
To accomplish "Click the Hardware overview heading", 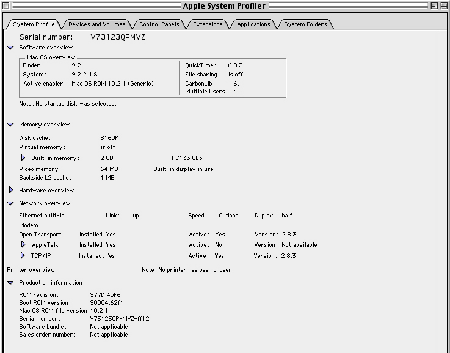I will (x=46, y=191).
